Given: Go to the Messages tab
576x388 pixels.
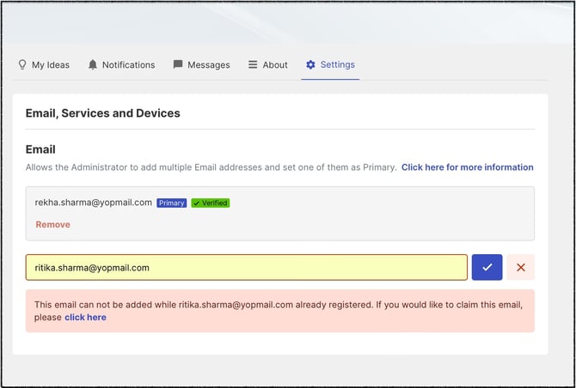Looking at the screenshot, I should 202,65.
